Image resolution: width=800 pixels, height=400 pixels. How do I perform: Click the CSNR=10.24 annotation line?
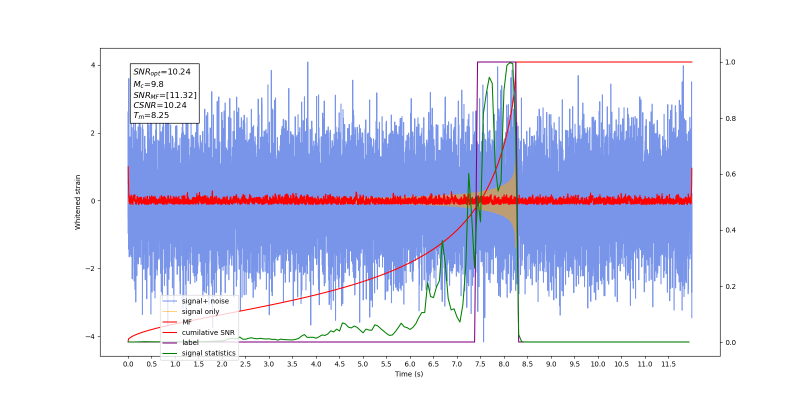click(x=160, y=105)
